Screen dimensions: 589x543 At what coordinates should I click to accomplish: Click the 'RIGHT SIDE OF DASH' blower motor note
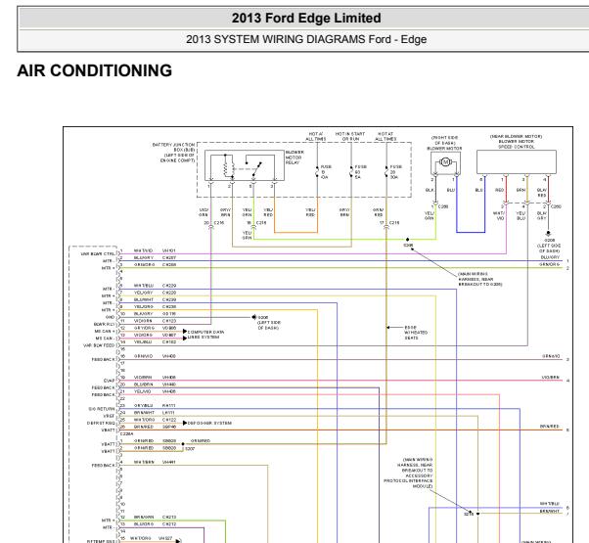coord(445,140)
